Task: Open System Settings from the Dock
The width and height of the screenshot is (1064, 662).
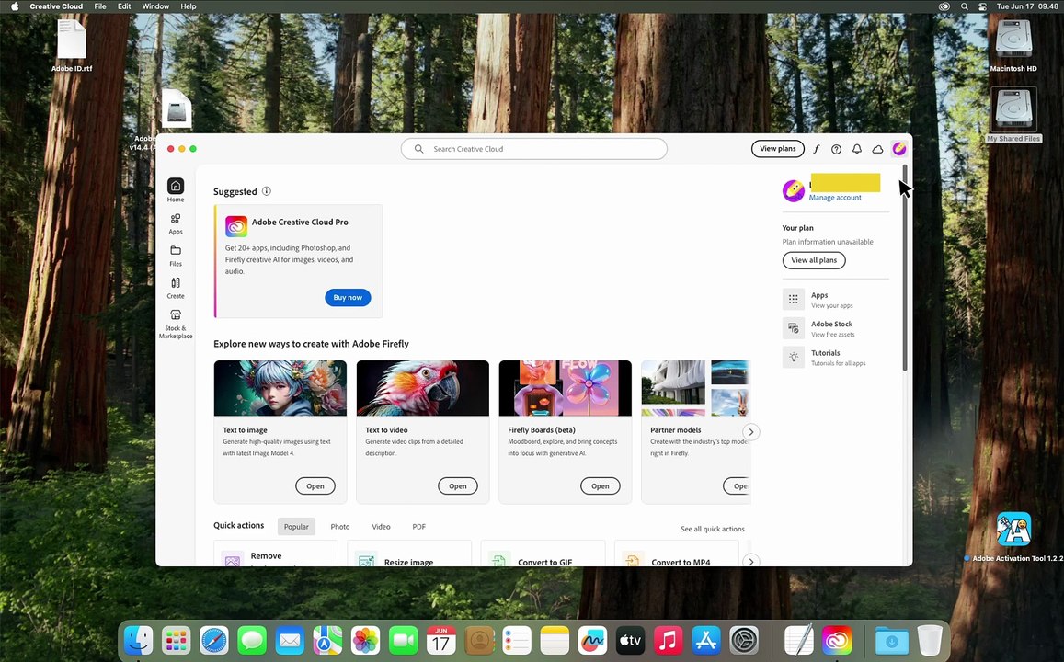Action: [744, 640]
